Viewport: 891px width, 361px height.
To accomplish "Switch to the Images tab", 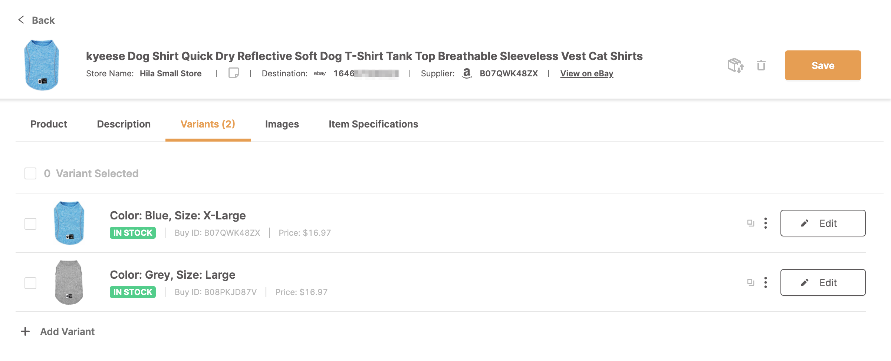I will click(x=282, y=124).
